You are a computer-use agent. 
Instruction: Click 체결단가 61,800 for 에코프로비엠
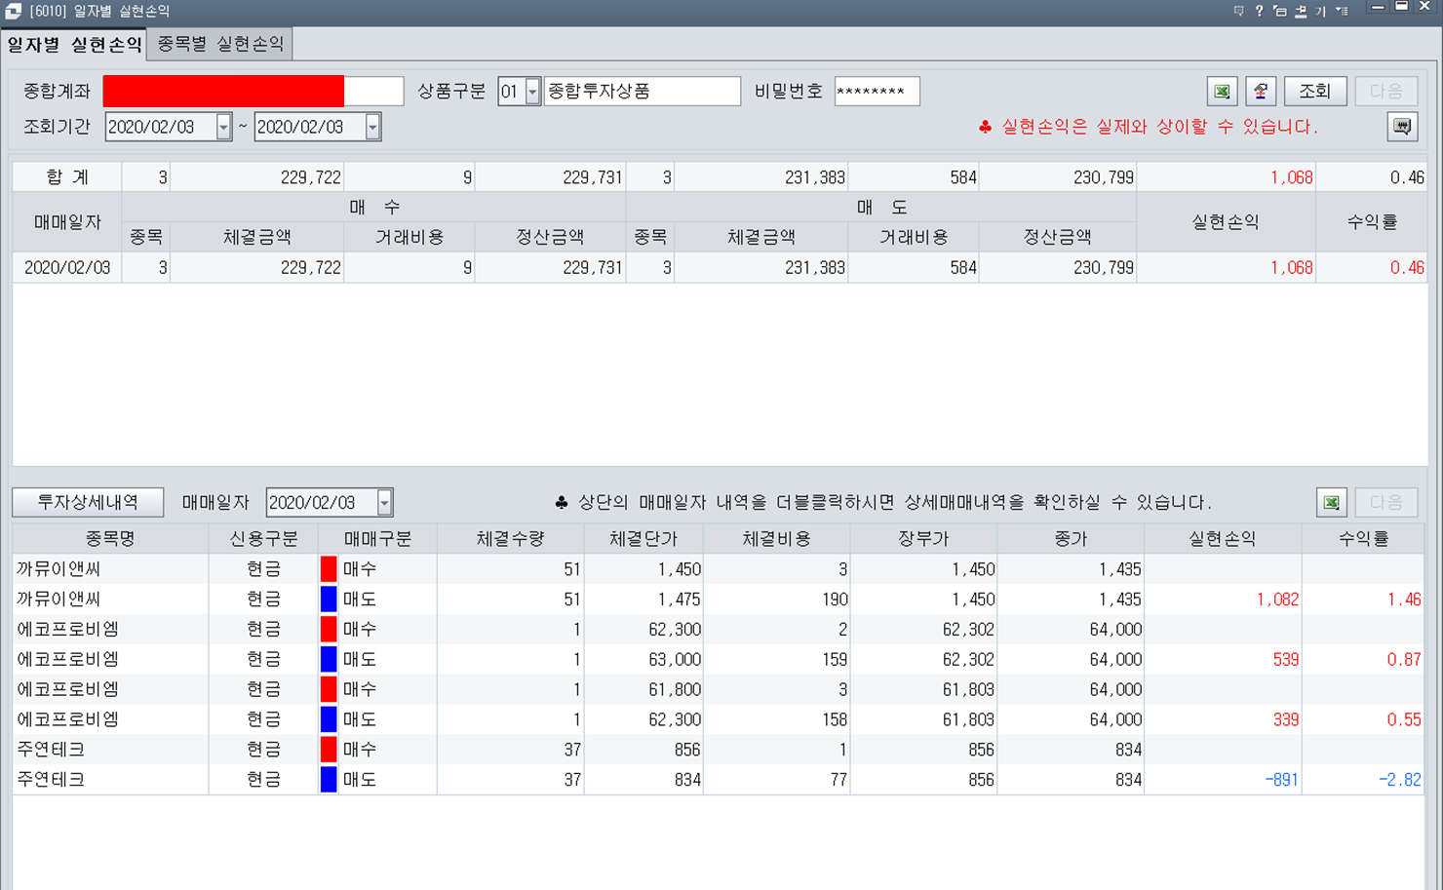point(675,690)
